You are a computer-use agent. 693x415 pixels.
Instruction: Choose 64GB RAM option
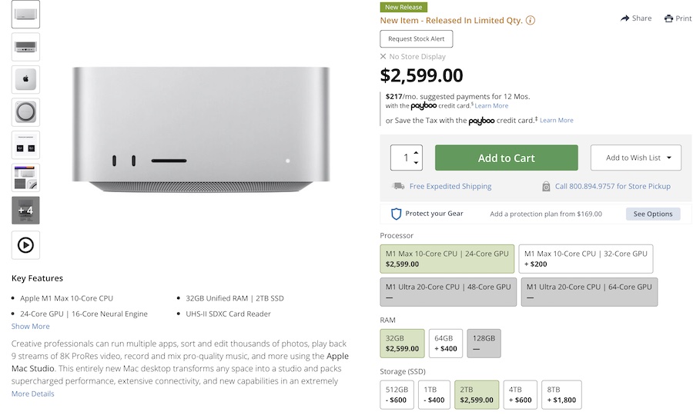click(x=446, y=344)
